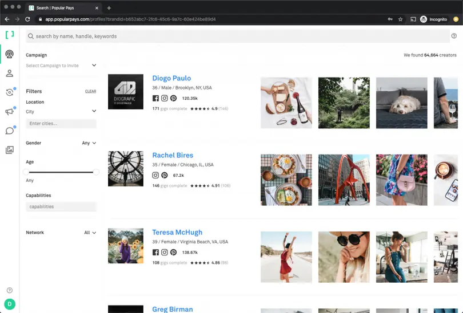463x313 pixels.
Task: Open the image gallery icon in sidebar
Action: (x=9, y=150)
